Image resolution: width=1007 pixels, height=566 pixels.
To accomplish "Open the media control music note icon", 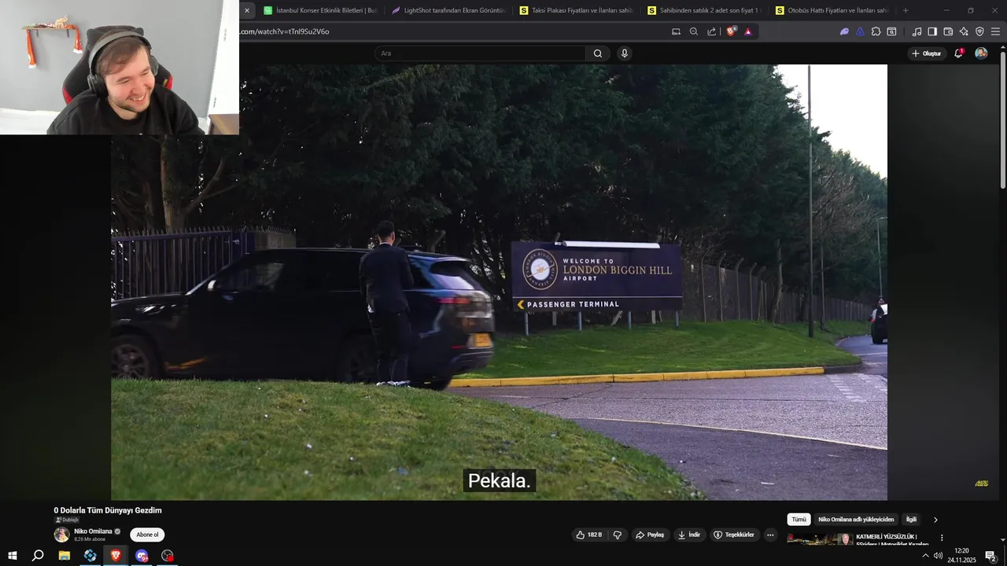I will point(917,31).
